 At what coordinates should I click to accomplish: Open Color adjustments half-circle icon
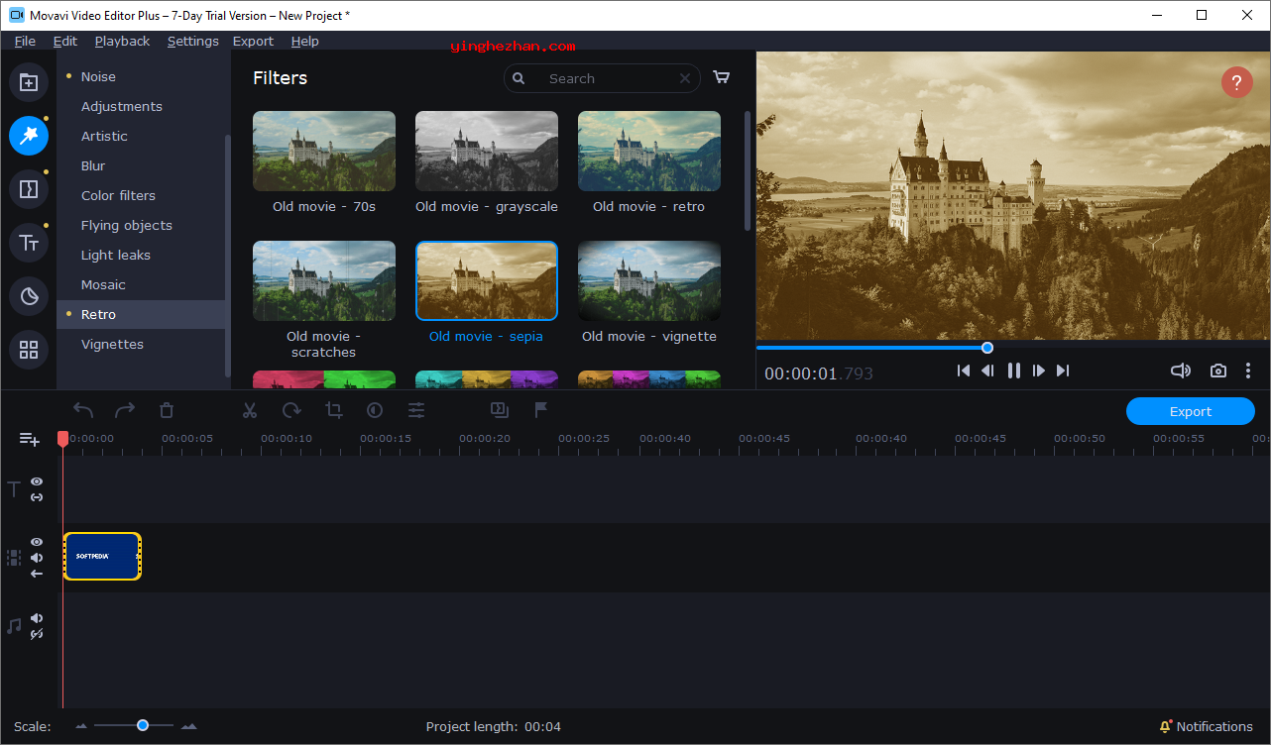tap(375, 410)
